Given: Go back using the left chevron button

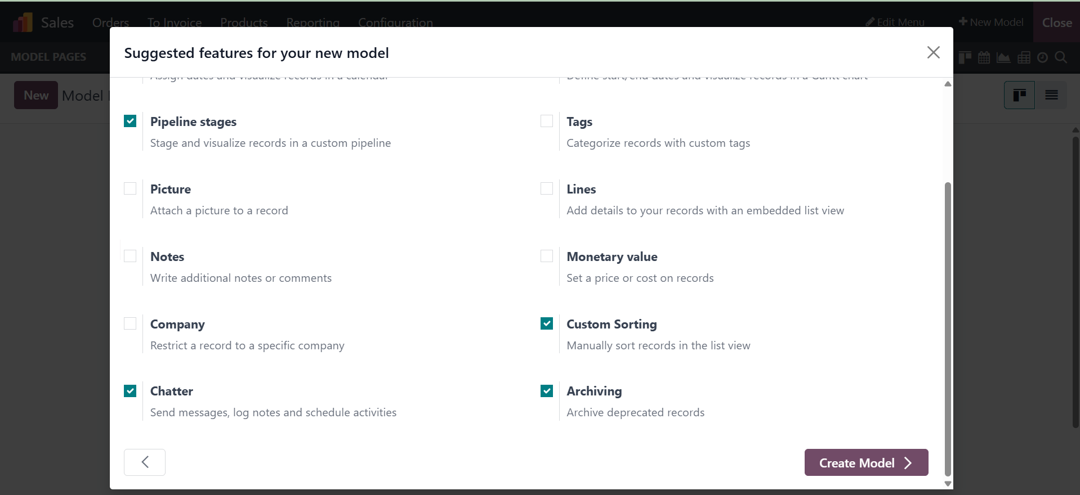Looking at the screenshot, I should [x=145, y=462].
